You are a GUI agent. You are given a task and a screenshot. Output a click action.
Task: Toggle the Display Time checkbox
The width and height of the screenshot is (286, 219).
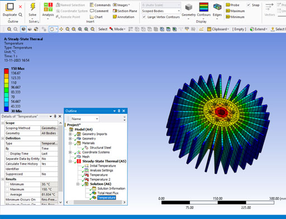click(x=7, y=154)
